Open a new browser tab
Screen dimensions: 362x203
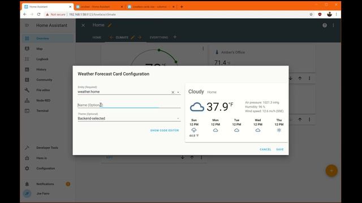click(182, 7)
